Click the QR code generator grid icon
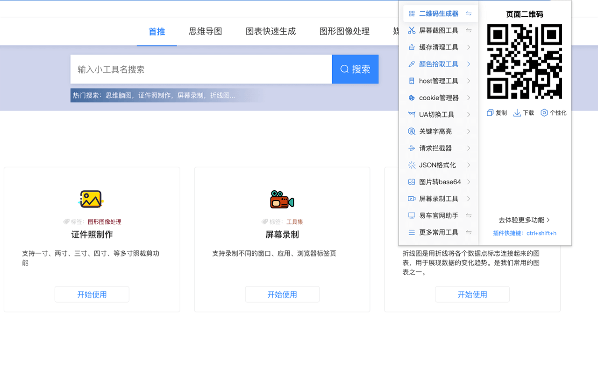The height and width of the screenshot is (373, 598). (x=412, y=14)
